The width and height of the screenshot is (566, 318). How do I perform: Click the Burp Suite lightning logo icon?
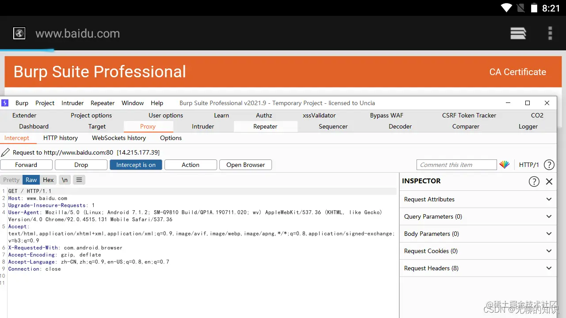pyautogui.click(x=5, y=103)
